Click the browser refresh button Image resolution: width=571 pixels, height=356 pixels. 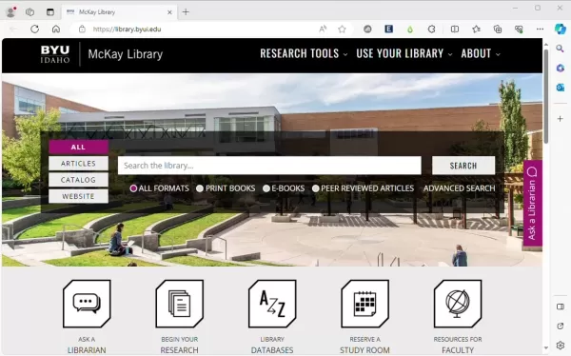[x=34, y=30]
